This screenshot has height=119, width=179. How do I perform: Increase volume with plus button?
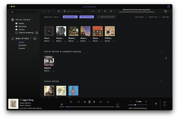click(x=146, y=101)
